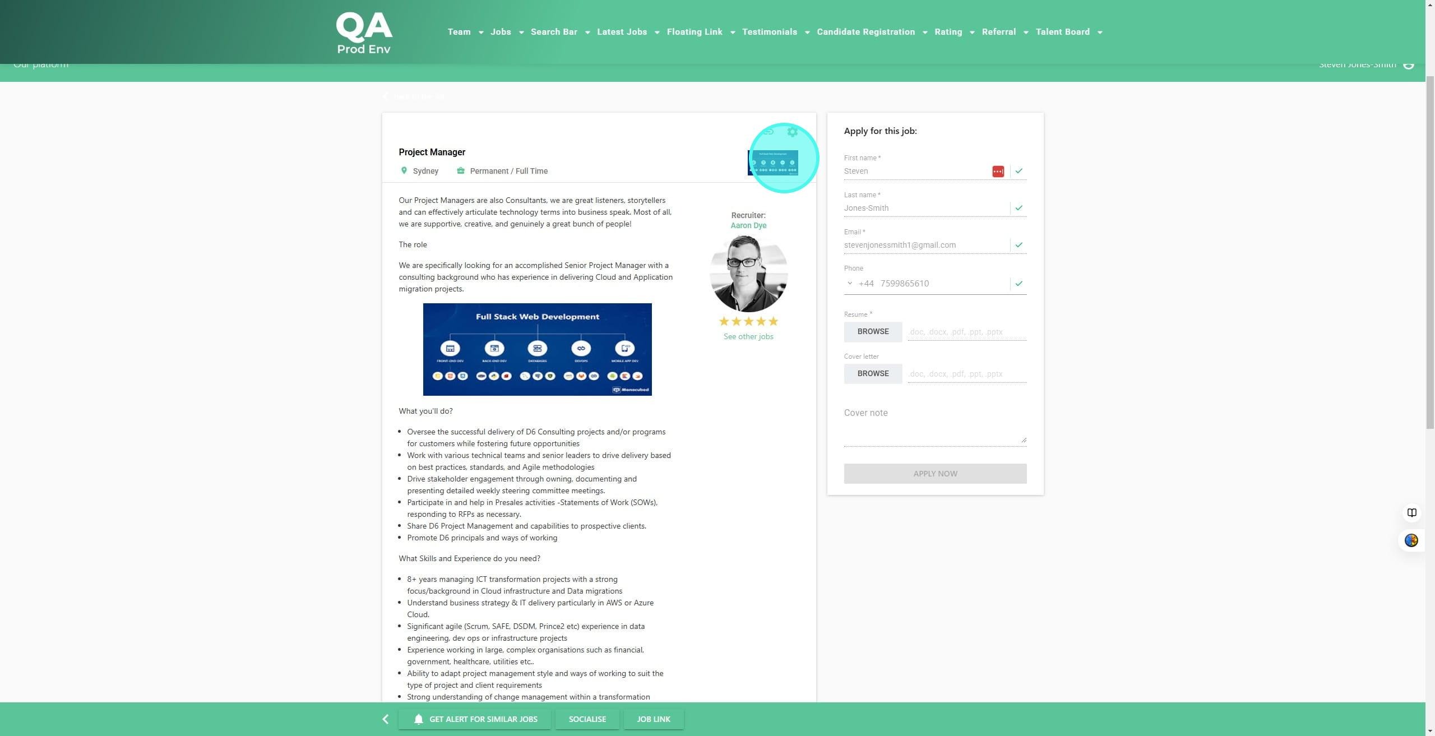Open the user profile icon next to Steven Jones-Smith
Image resolution: width=1435 pixels, height=736 pixels.
pos(1408,64)
